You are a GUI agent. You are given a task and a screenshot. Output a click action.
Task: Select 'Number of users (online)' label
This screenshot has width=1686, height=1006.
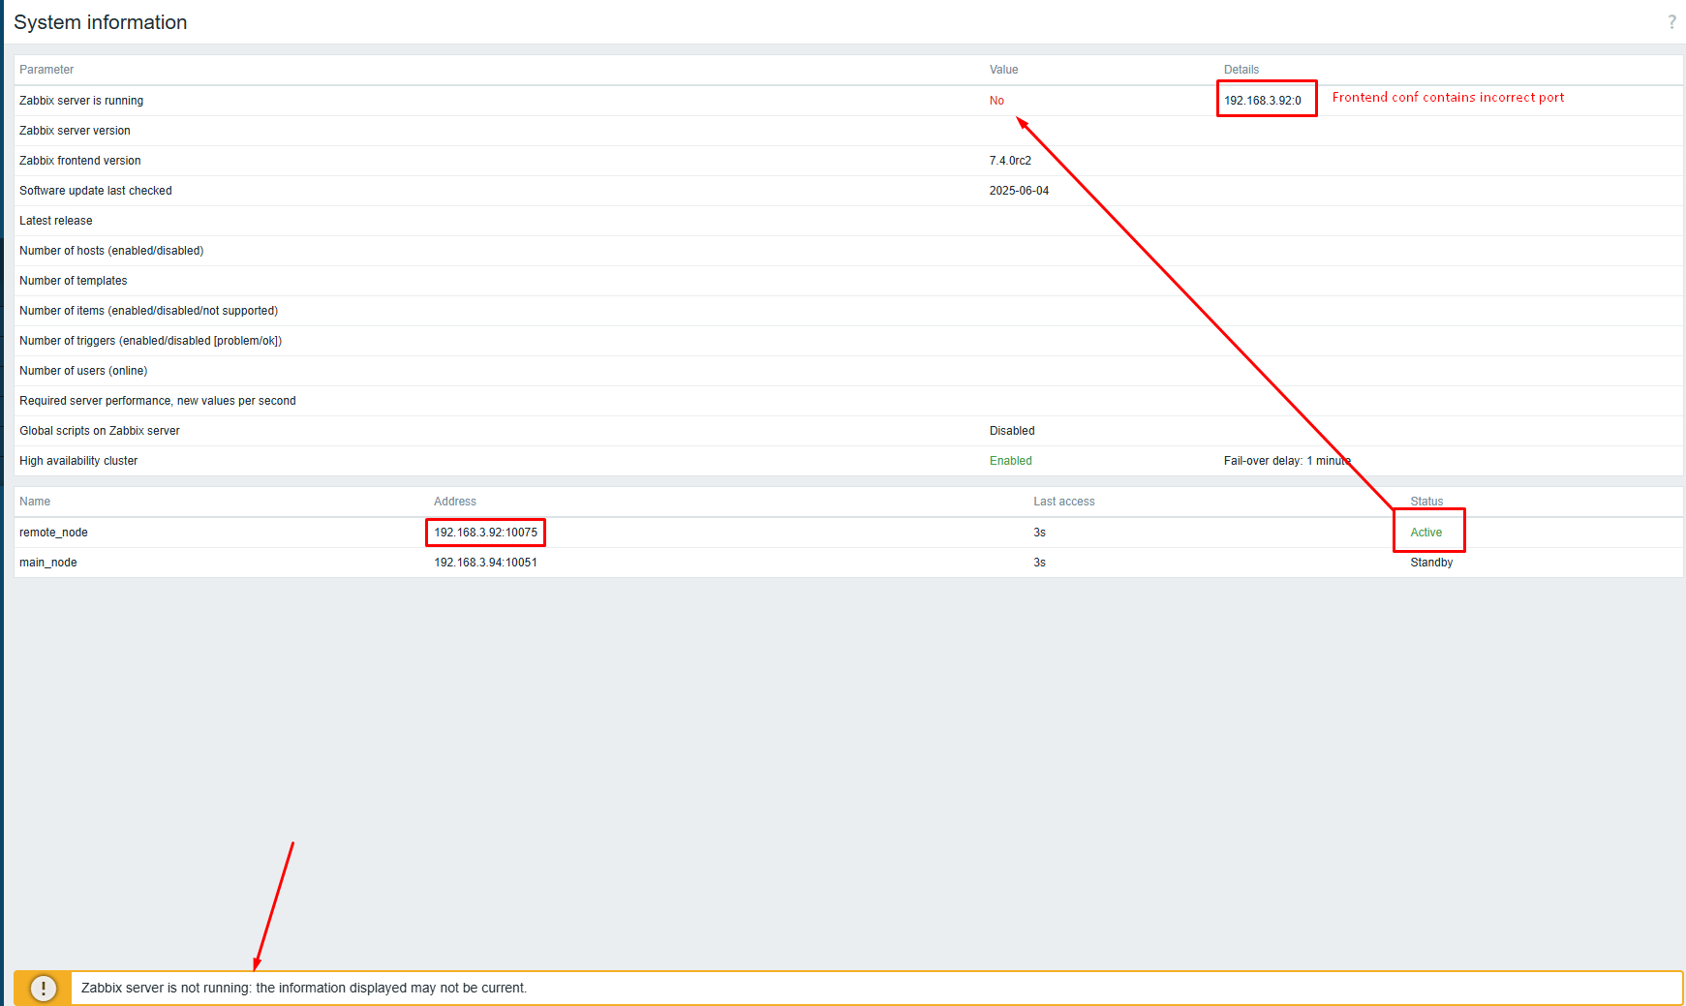[x=83, y=371]
